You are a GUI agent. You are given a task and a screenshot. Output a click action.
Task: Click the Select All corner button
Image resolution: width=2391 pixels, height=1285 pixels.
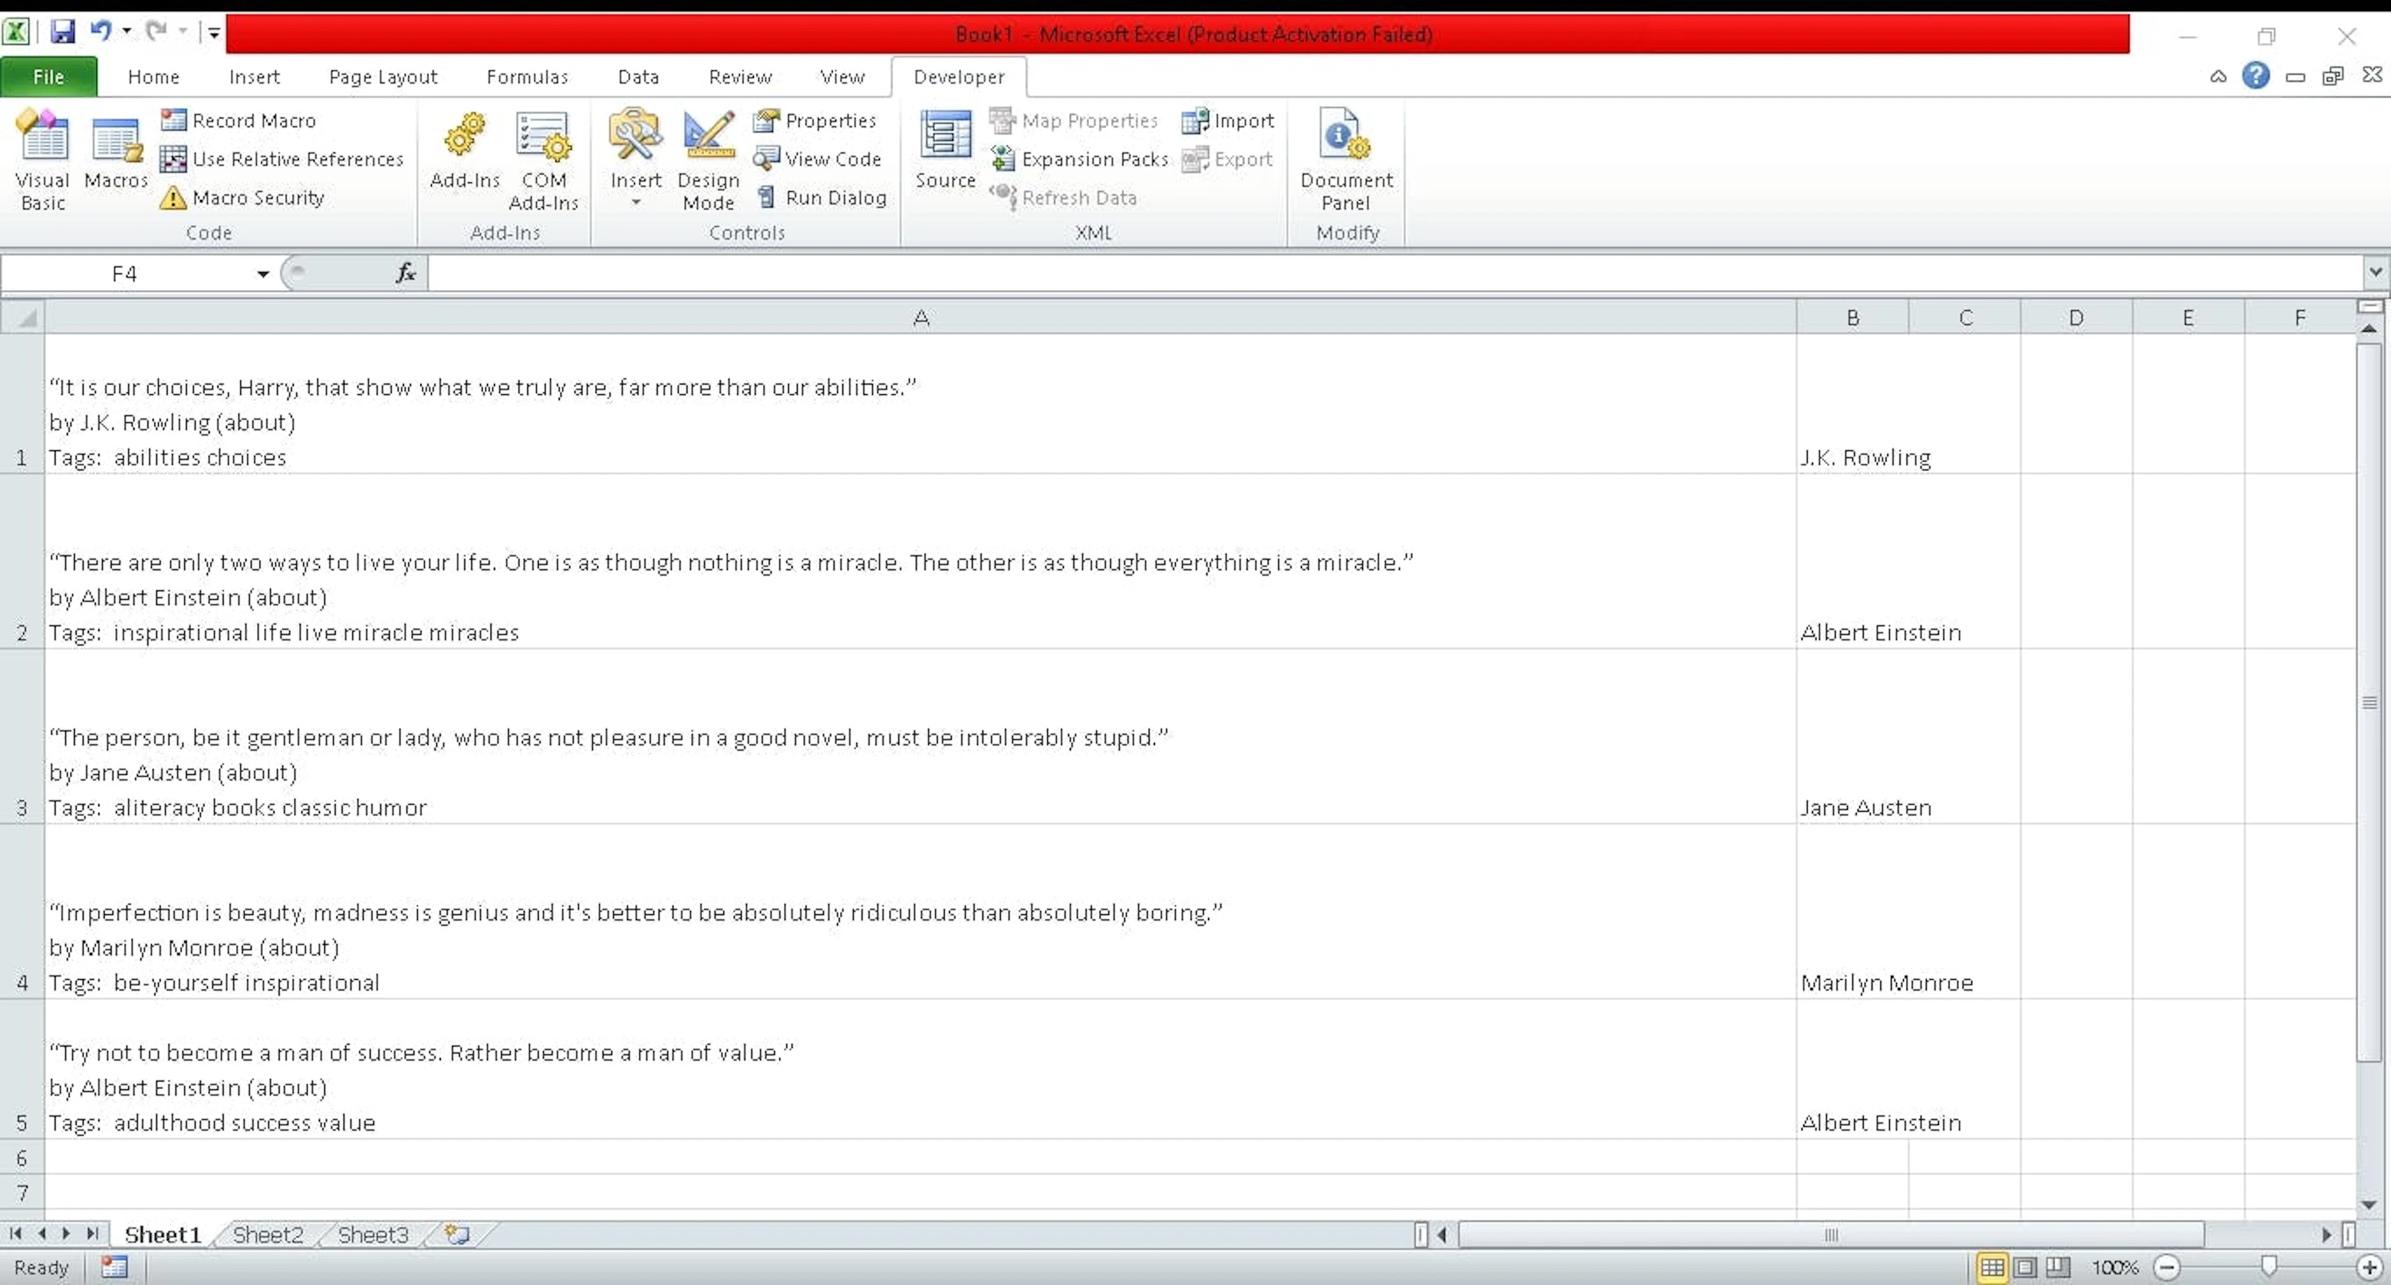pos(22,318)
